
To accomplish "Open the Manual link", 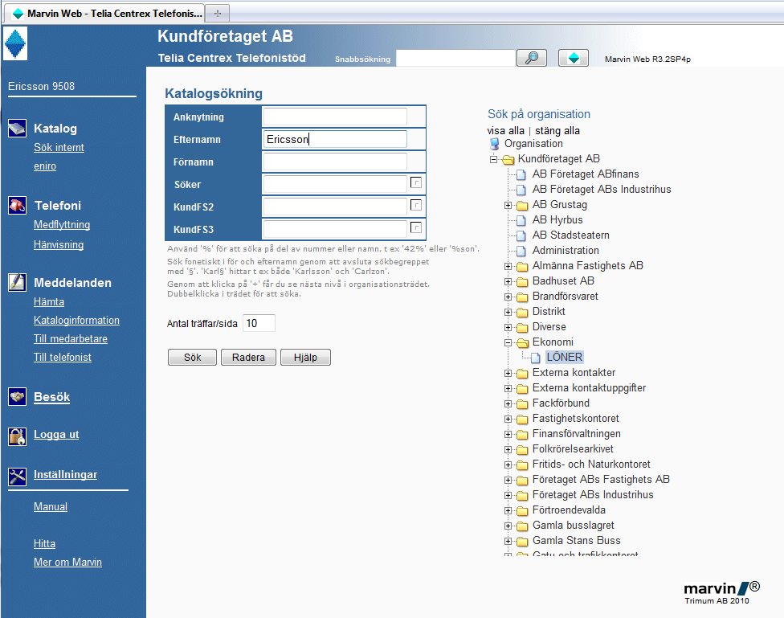I will (x=51, y=506).
